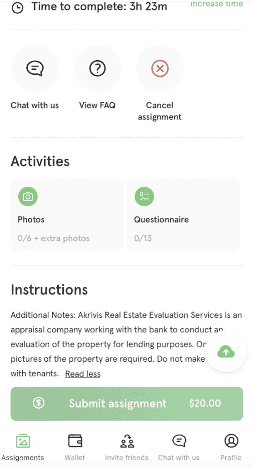Tap the floating cloud upload icon
253x467 pixels.
click(x=226, y=352)
